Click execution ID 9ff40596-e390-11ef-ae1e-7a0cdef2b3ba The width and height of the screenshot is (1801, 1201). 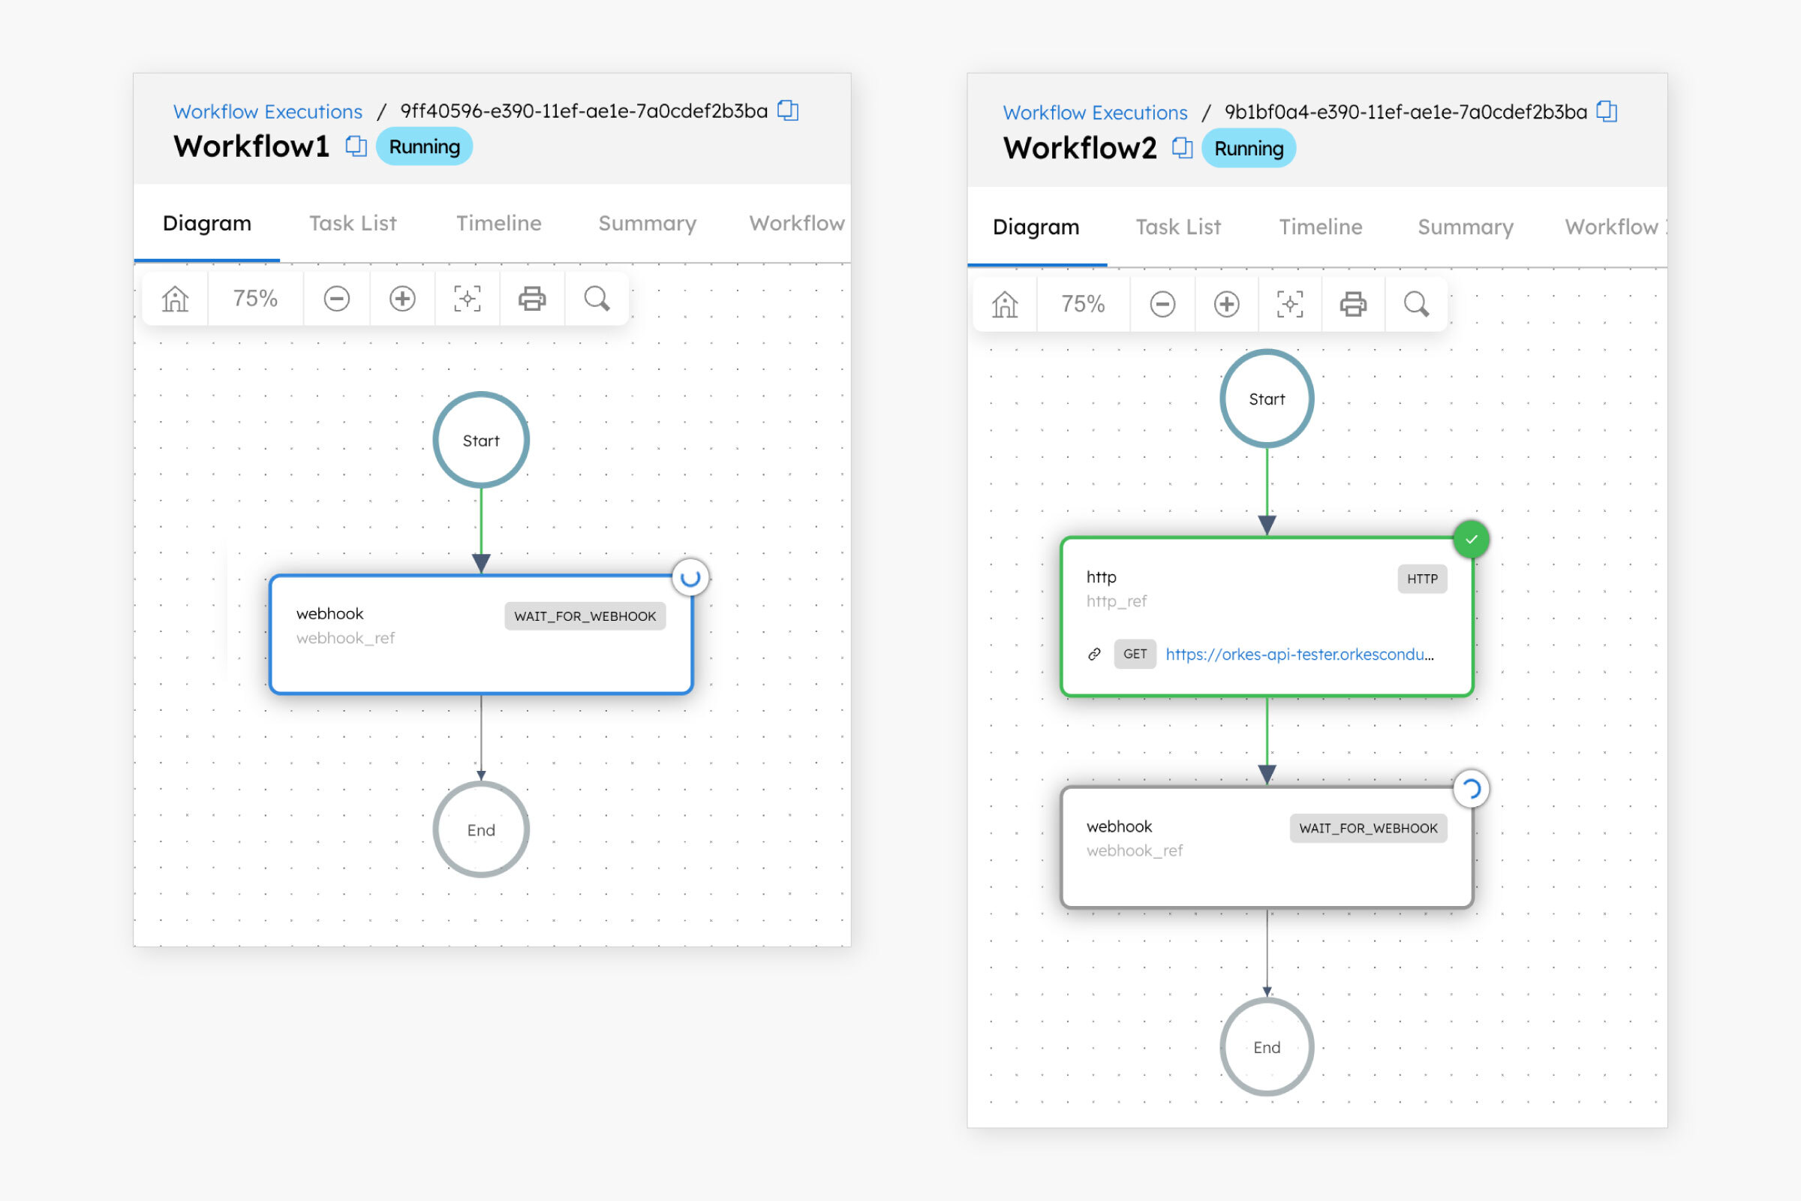[584, 111]
